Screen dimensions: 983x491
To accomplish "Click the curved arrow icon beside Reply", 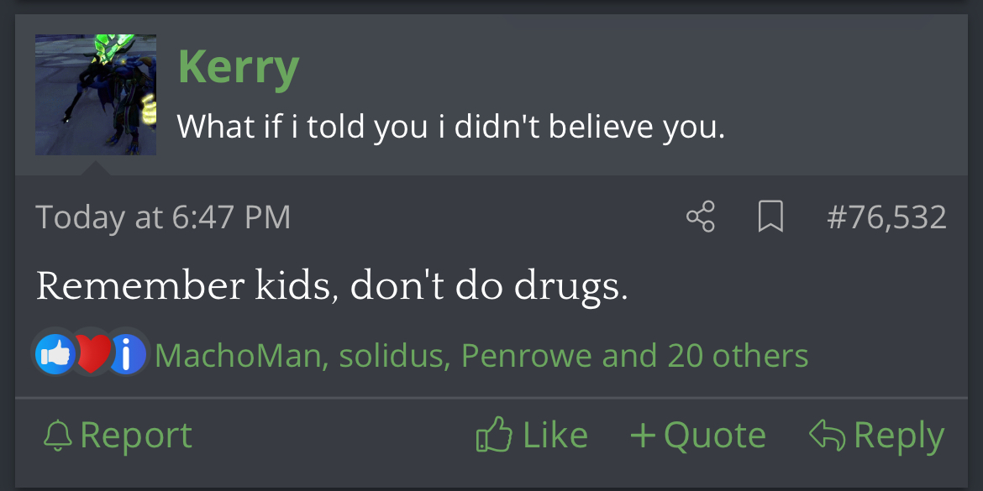I will pyautogui.click(x=826, y=435).
